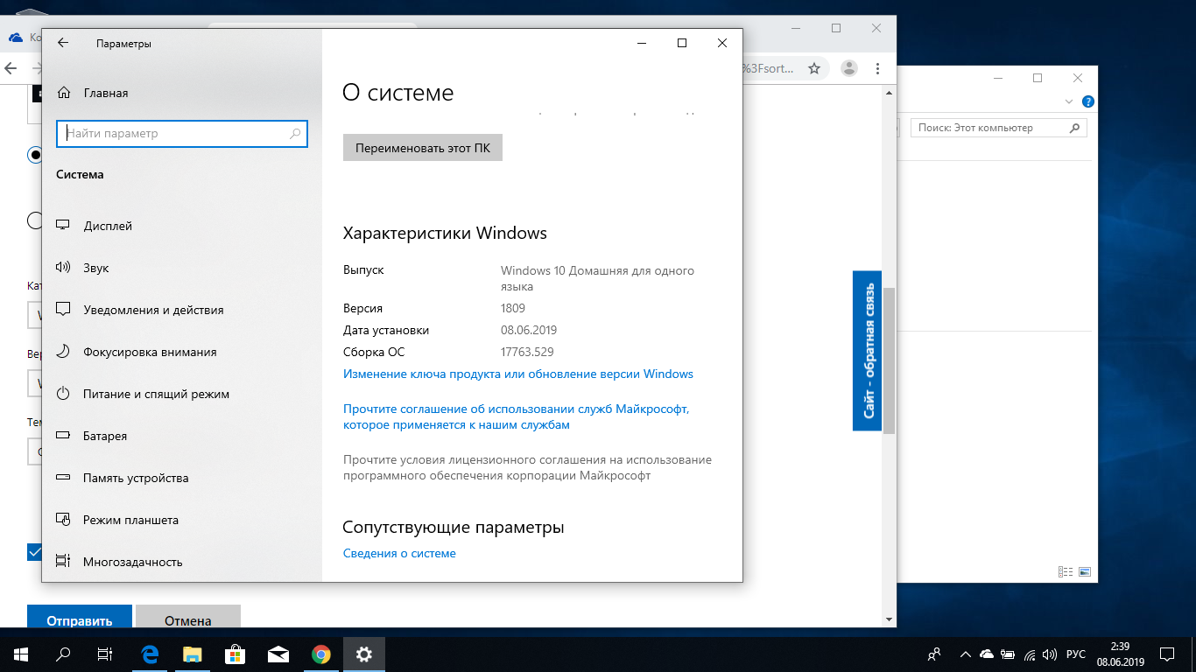
Task: Open taskbar search magnifier
Action: 63,654
